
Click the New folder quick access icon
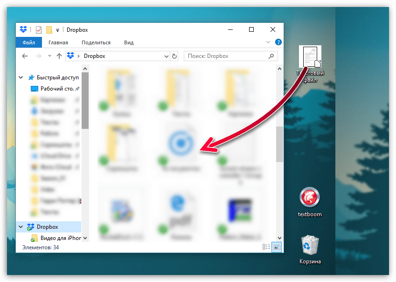49,30
